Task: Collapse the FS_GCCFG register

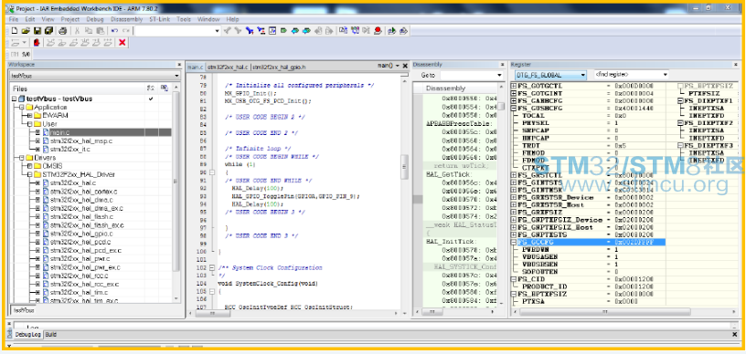Action: [x=514, y=242]
